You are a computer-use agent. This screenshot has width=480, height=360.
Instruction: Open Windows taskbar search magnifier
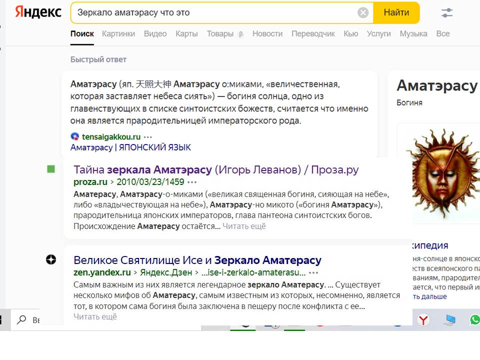click(21, 320)
